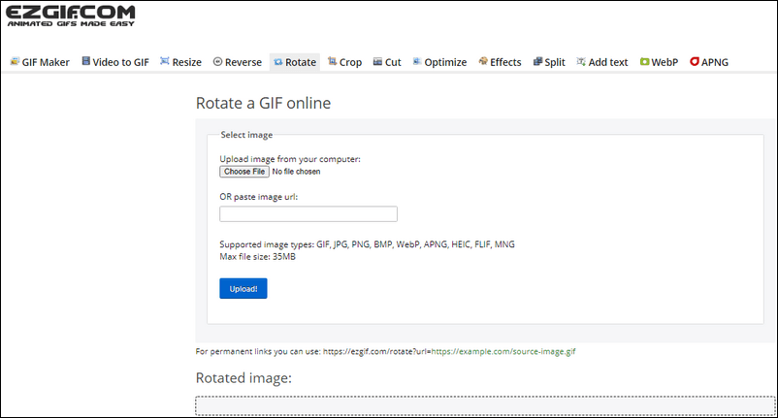Click the 'Select image' legend text

pyautogui.click(x=246, y=135)
